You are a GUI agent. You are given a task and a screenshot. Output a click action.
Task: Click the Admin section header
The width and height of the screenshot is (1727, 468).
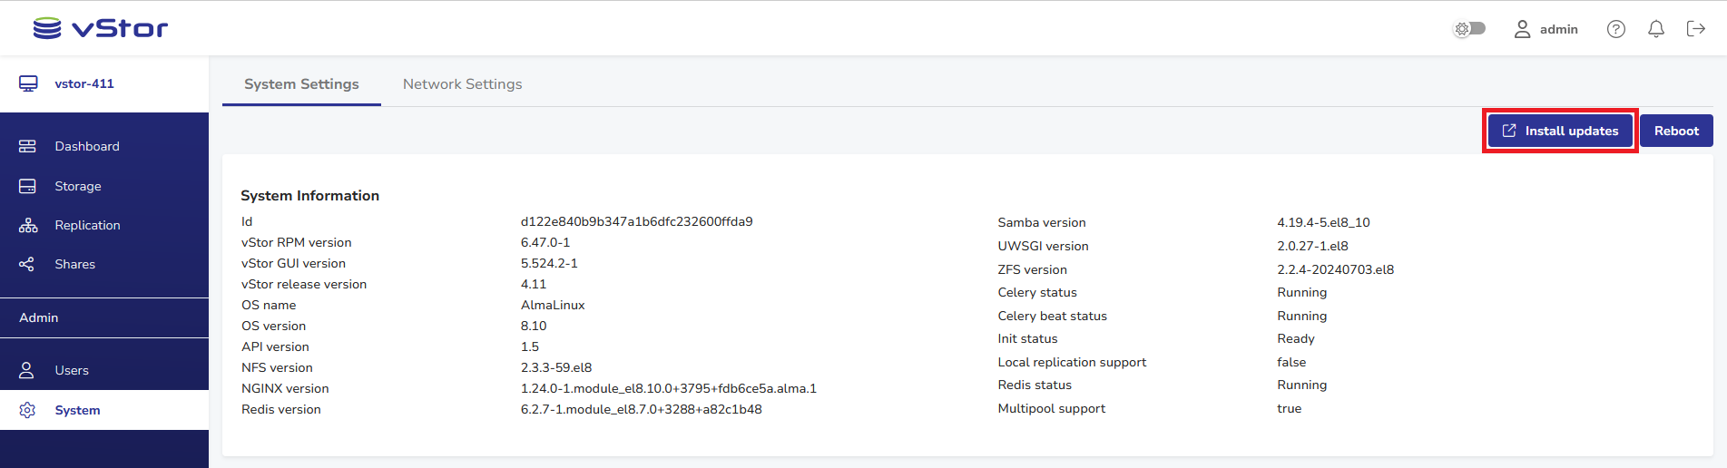tap(39, 317)
